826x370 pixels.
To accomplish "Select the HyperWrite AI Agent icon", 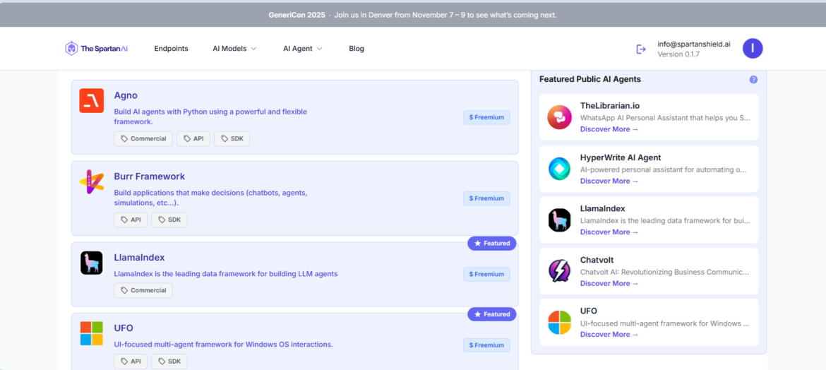I will [559, 169].
